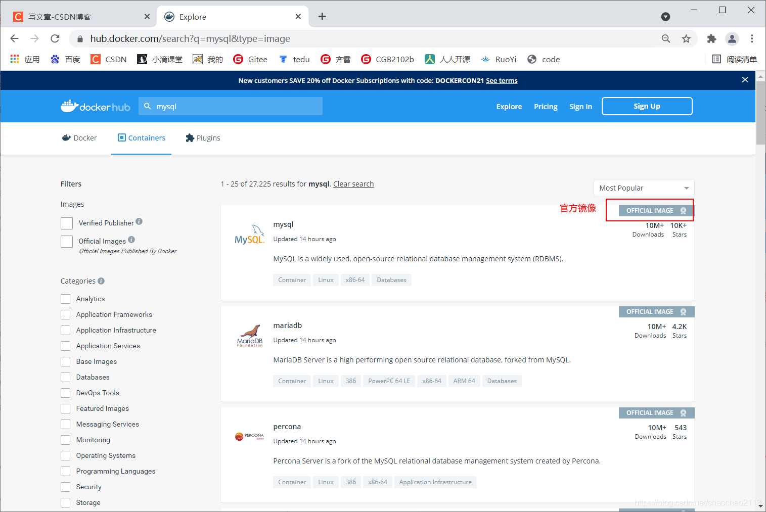Click the Sign Up button
The image size is (766, 512).
pyautogui.click(x=647, y=106)
